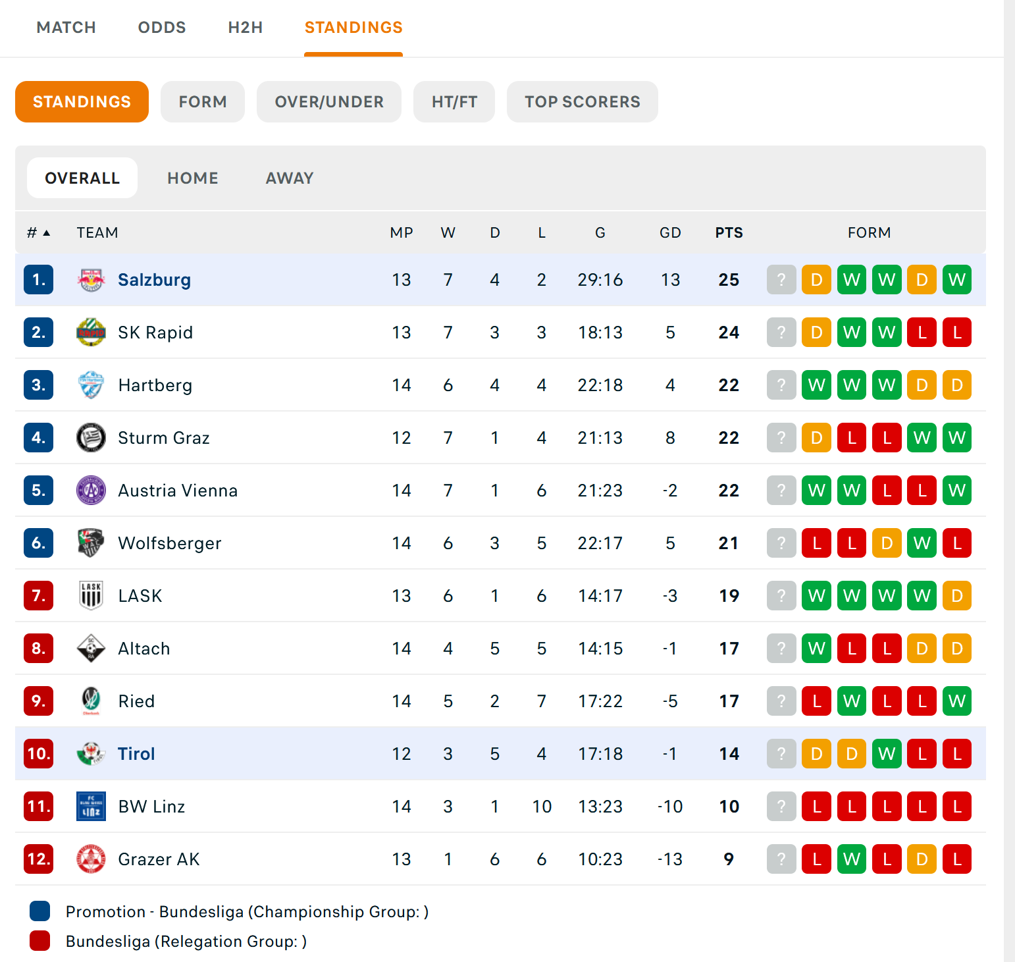Viewport: 1015px width, 962px height.
Task: Select the OVERALL standings filter
Action: click(82, 178)
